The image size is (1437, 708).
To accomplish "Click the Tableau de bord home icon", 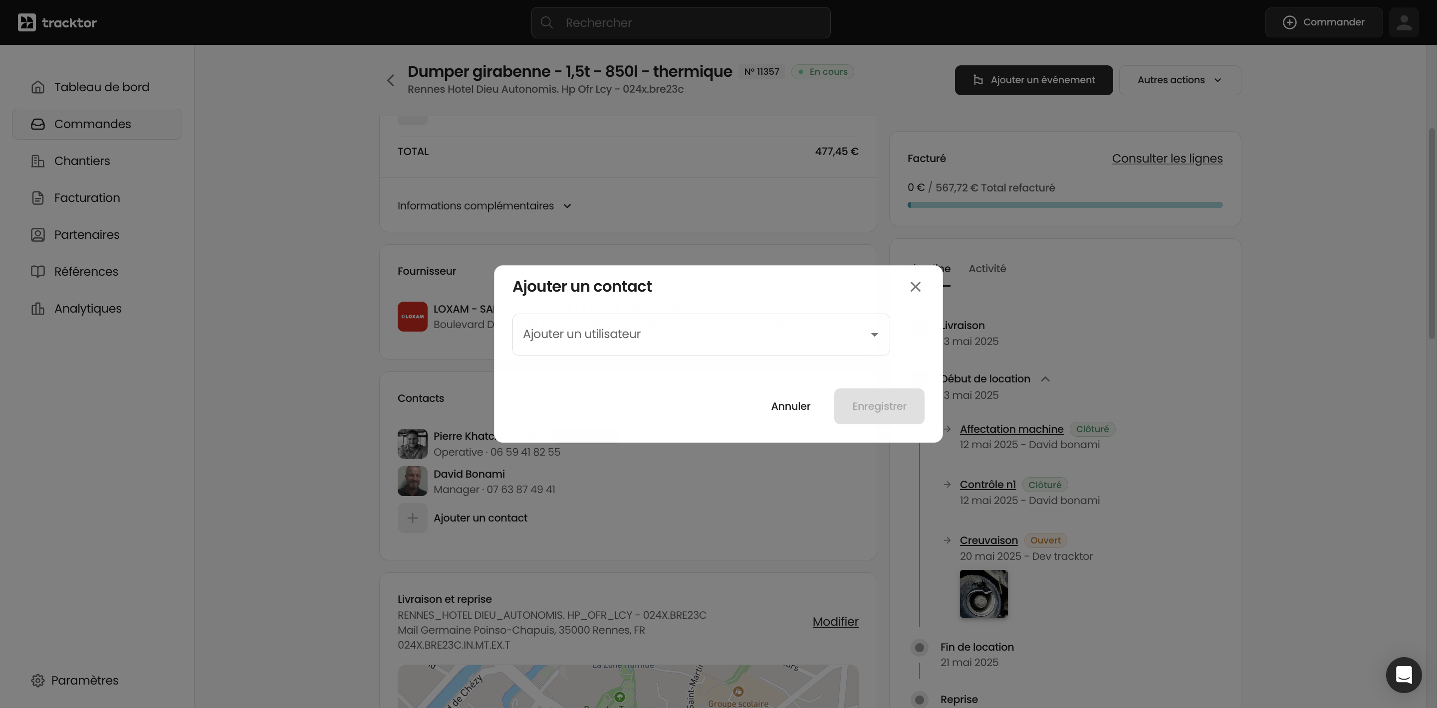I will point(37,87).
